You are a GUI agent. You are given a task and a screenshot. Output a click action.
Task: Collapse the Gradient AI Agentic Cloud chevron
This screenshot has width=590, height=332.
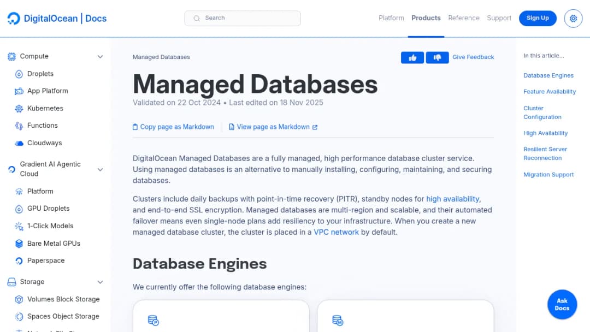click(x=100, y=170)
